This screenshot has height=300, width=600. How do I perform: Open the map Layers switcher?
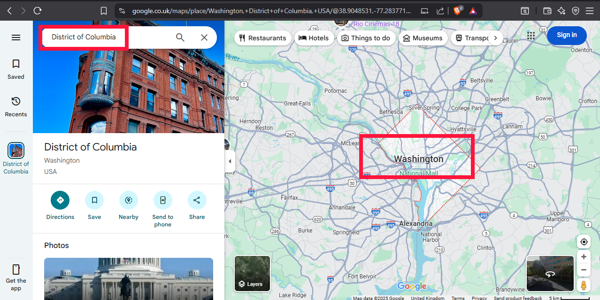[252, 273]
